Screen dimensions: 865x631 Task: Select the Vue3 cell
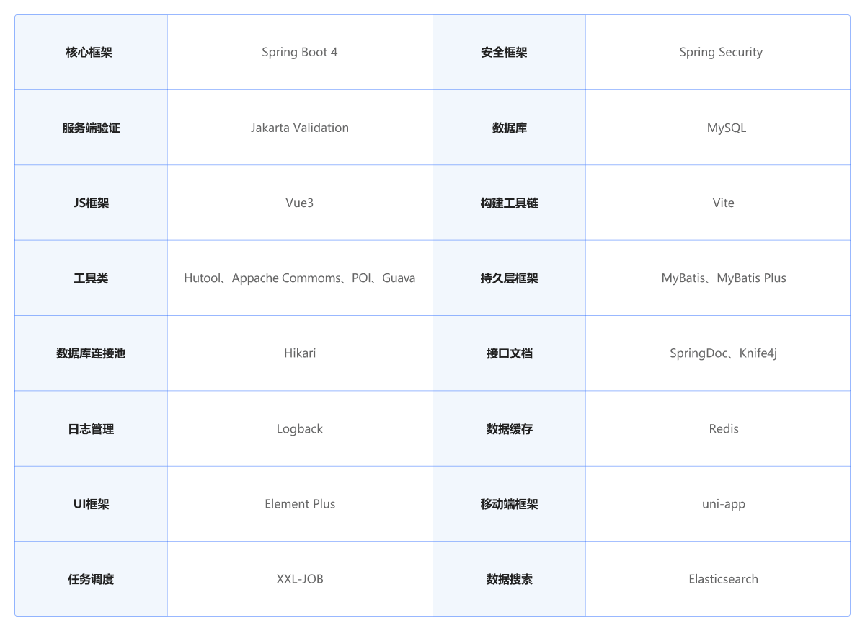click(x=300, y=203)
